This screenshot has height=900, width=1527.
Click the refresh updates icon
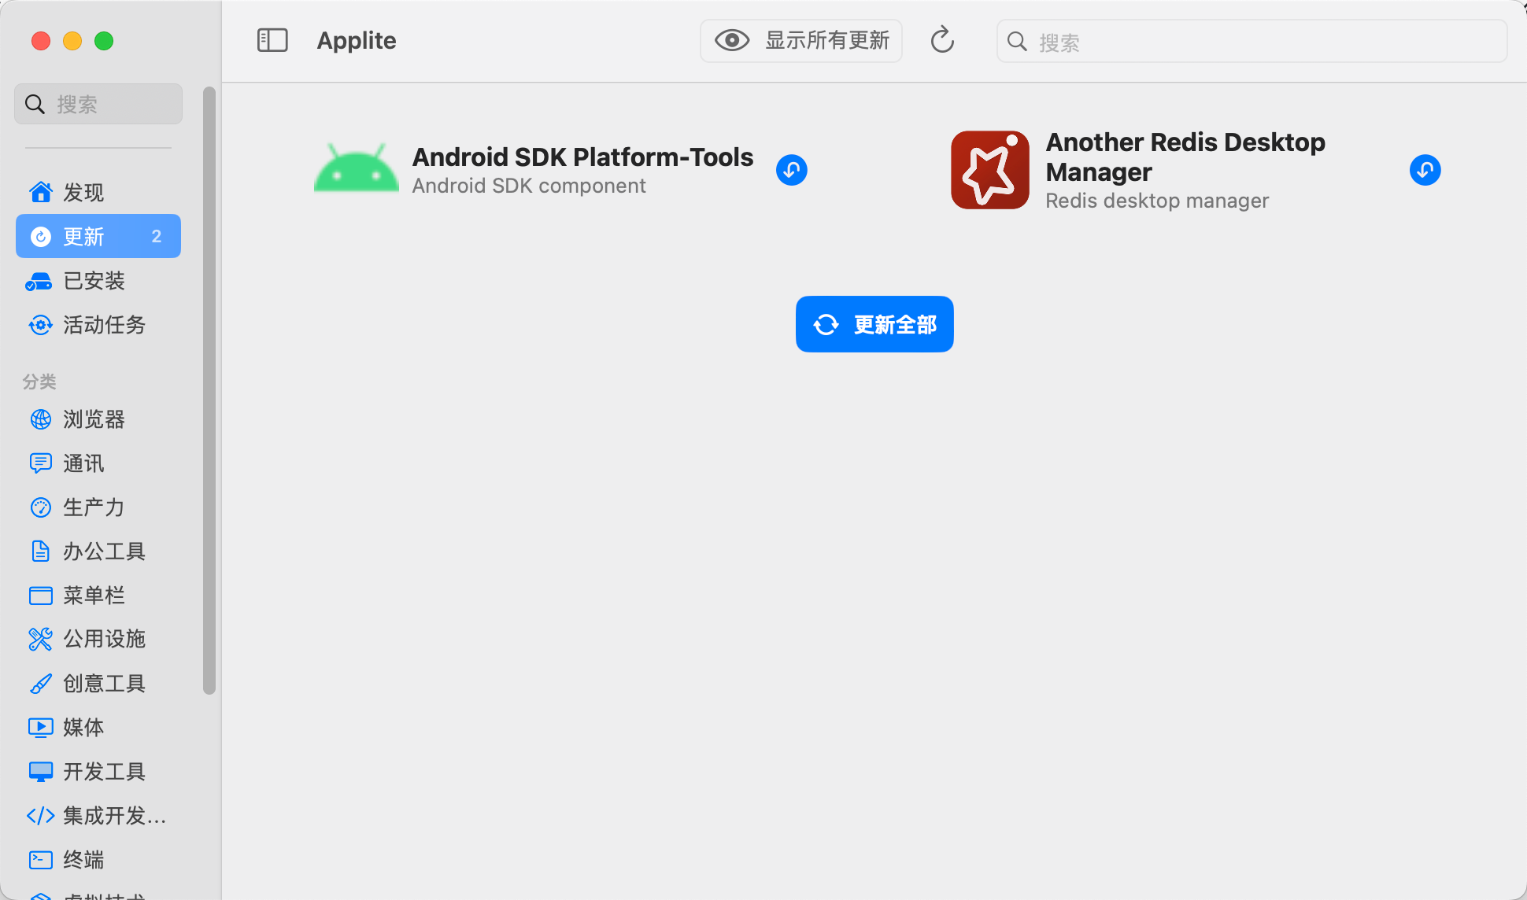(x=942, y=40)
